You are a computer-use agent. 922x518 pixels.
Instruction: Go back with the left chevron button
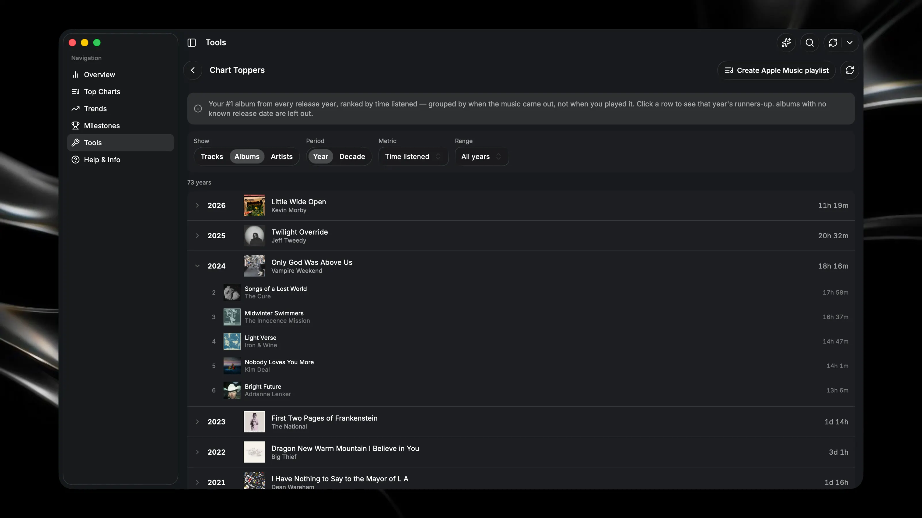[192, 70]
